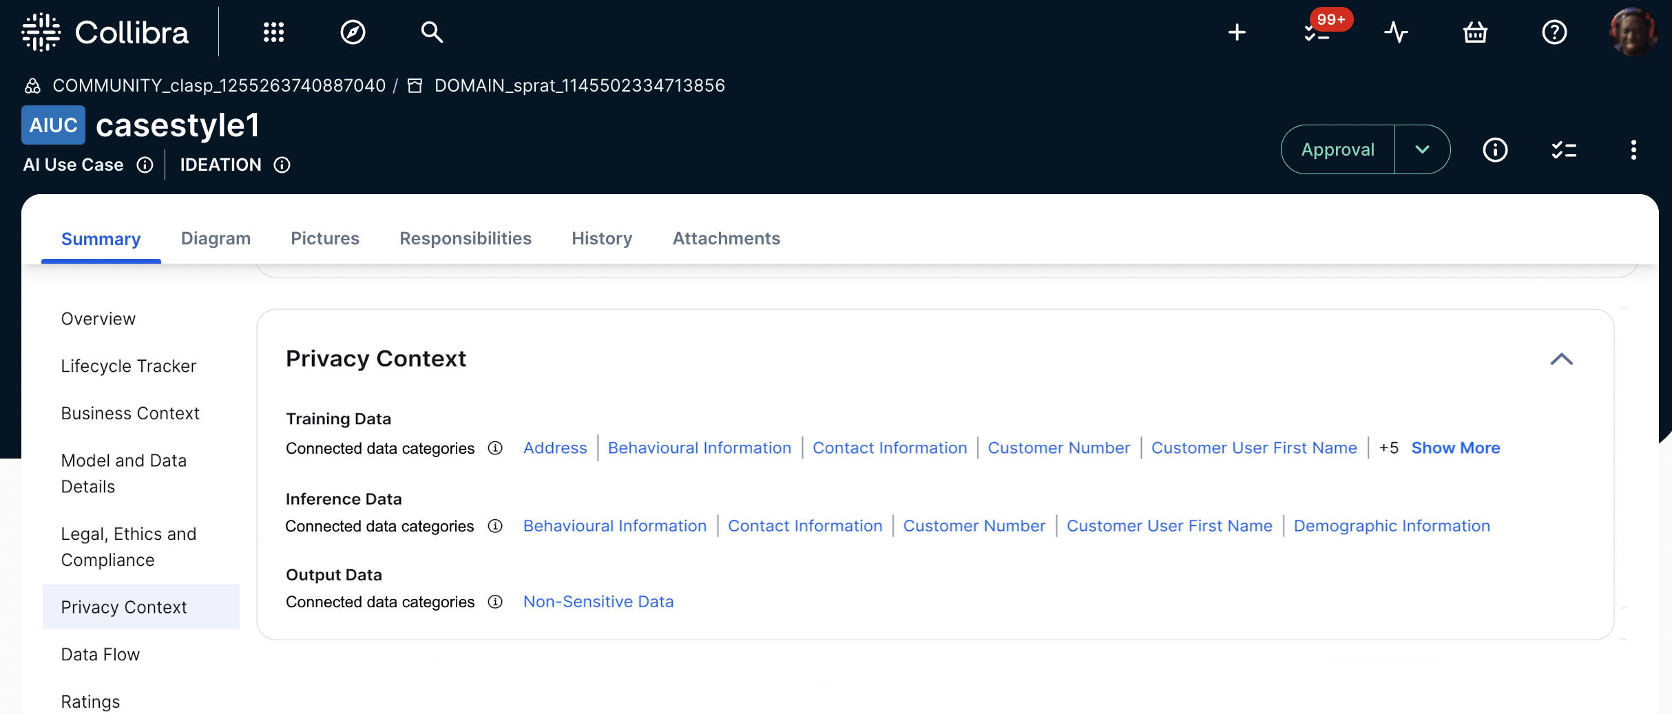1672x714 pixels.
Task: Click the compass browse icon
Action: coord(353,32)
